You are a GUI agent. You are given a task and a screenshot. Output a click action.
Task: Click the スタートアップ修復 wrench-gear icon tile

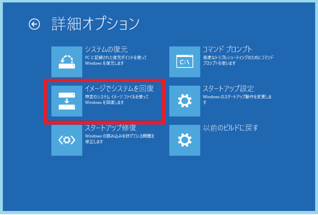[x=67, y=140]
